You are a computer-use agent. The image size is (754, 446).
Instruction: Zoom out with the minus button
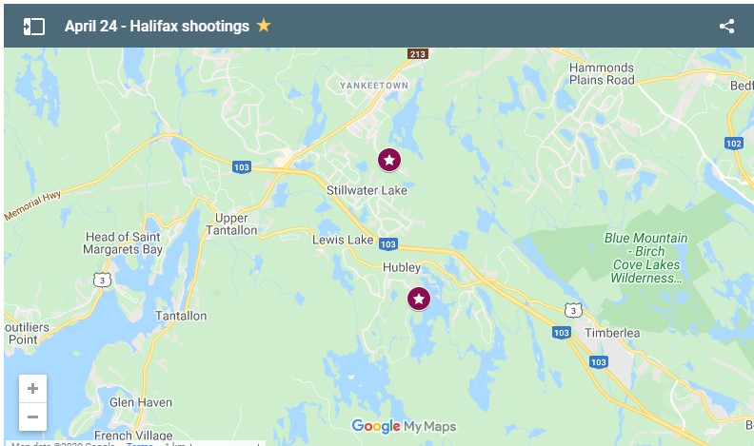pos(32,417)
